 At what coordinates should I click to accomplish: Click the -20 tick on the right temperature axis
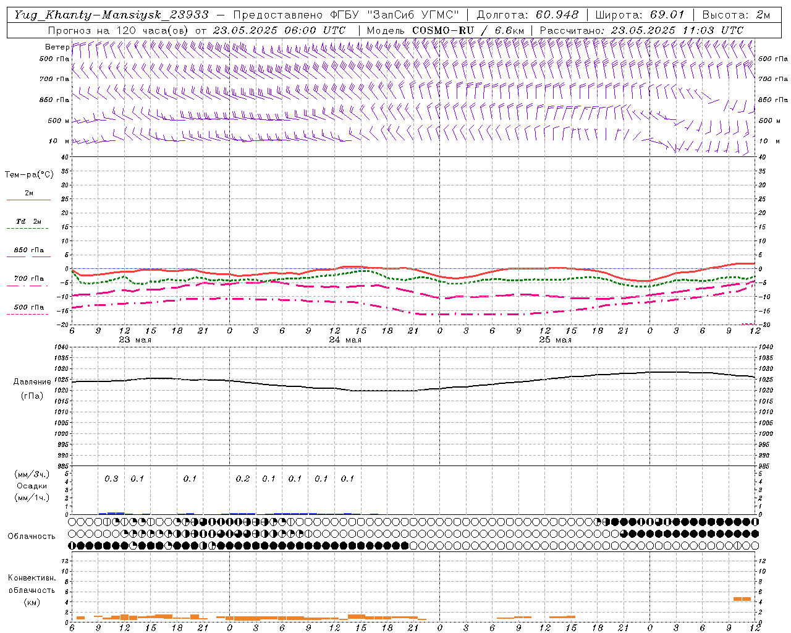point(764,325)
